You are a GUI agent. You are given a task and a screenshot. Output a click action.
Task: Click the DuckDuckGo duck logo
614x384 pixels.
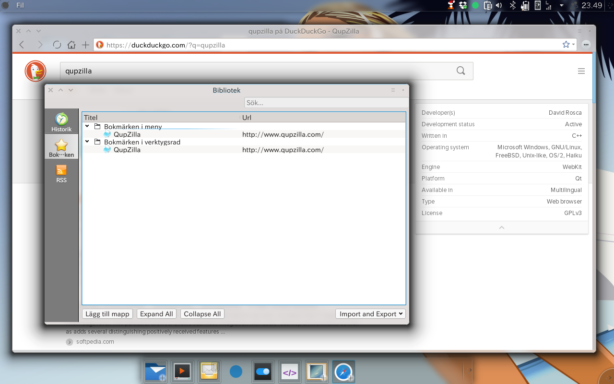pyautogui.click(x=35, y=71)
